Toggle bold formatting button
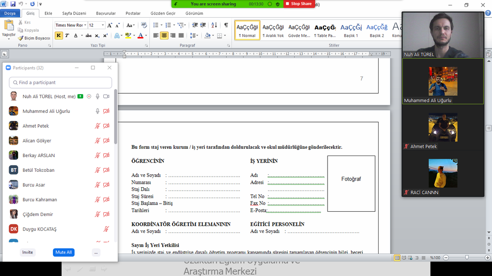 pyautogui.click(x=59, y=36)
